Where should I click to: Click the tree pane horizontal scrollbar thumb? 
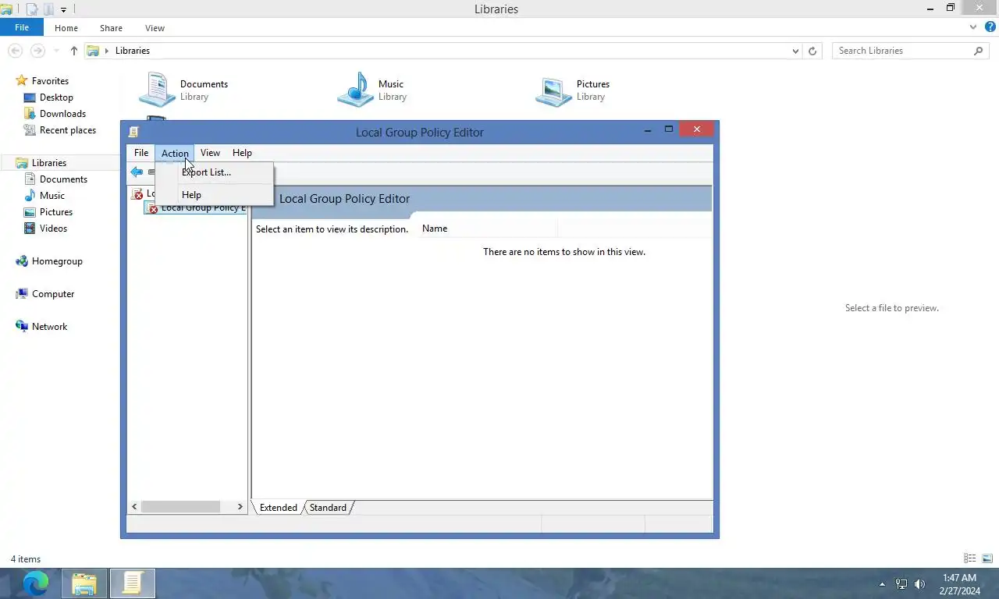click(180, 507)
